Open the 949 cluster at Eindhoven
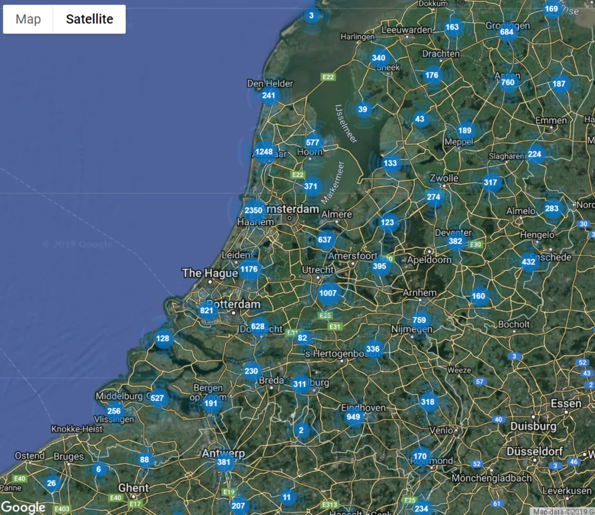The width and height of the screenshot is (595, 515). [x=353, y=417]
